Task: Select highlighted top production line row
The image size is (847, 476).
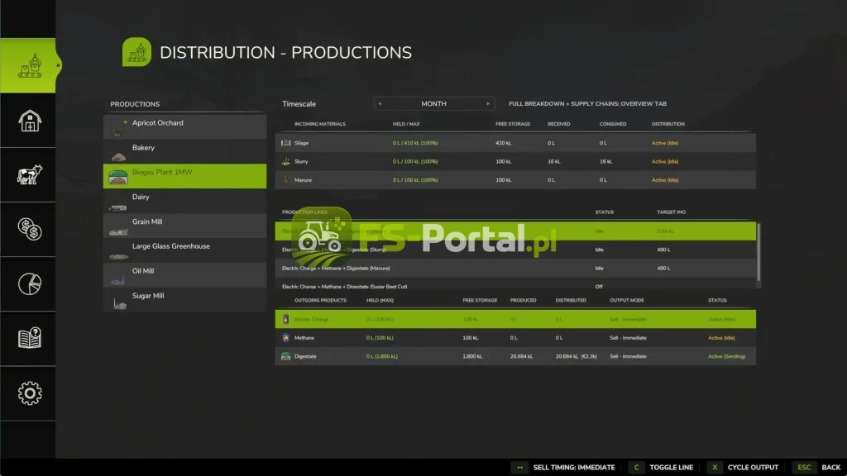Action: point(515,231)
